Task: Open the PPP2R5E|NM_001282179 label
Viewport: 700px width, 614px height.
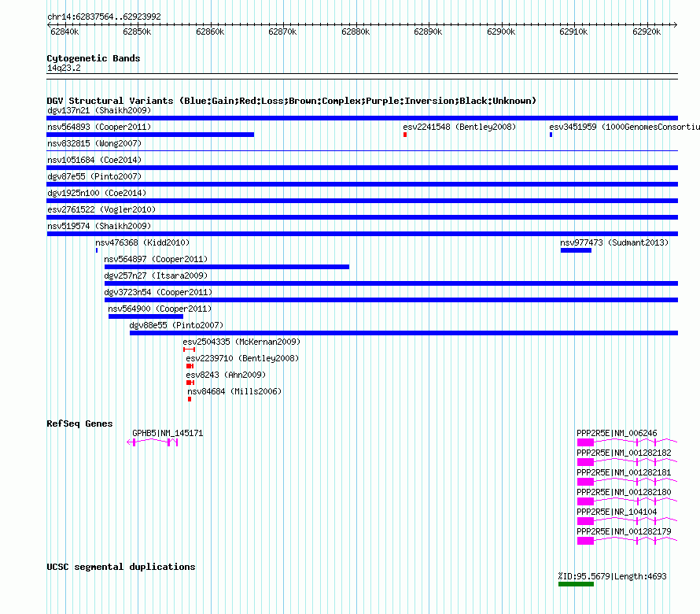Action: point(624,531)
